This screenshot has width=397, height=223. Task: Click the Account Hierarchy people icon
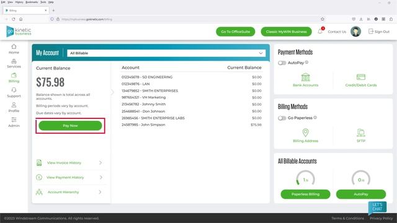coord(39,192)
